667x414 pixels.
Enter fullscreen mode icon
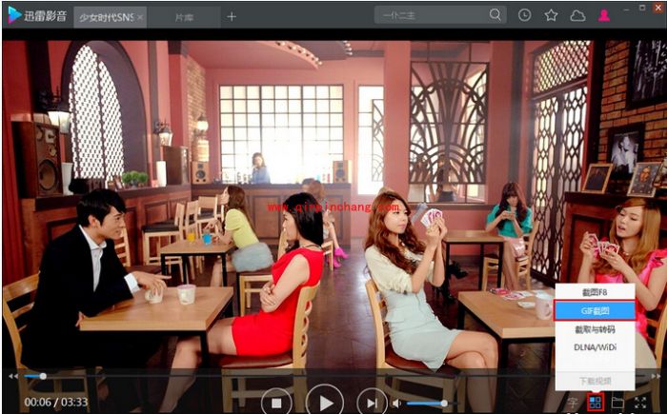[x=641, y=403]
